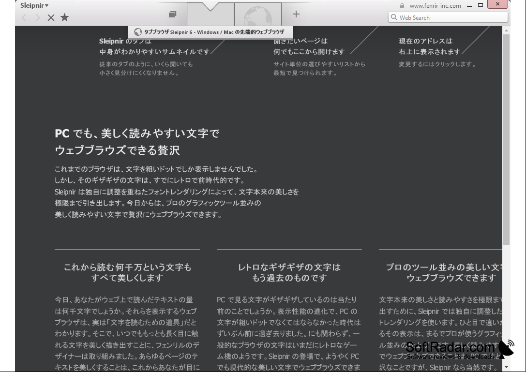Click heading 'レトロなギザギザの文字は'
The width and height of the screenshot is (526, 372).
pyautogui.click(x=289, y=268)
